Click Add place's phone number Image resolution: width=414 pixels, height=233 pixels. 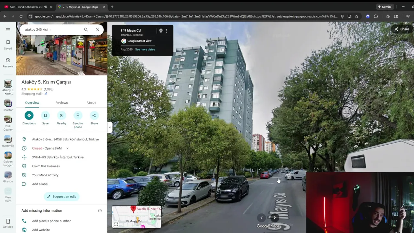click(51, 221)
